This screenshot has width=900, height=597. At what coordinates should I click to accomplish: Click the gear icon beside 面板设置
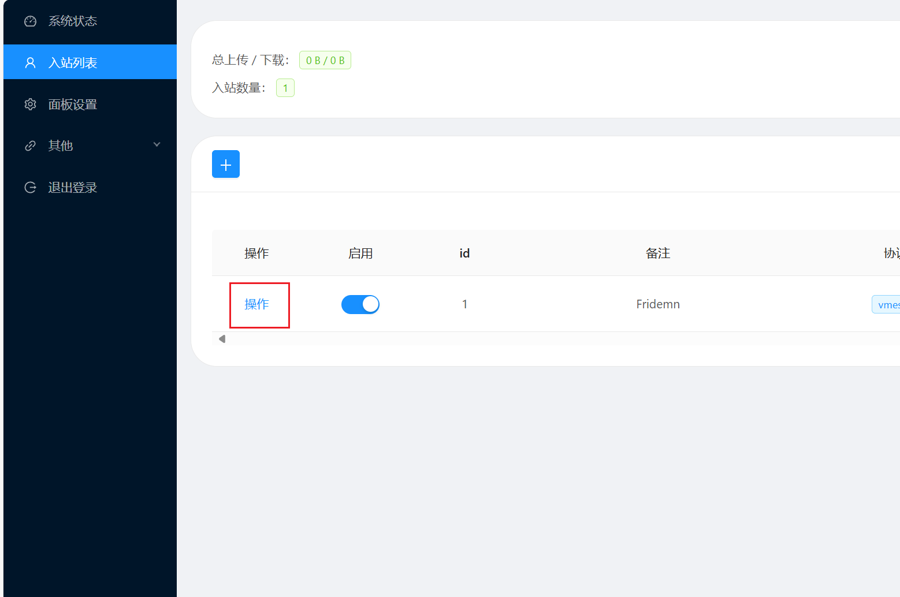click(30, 105)
